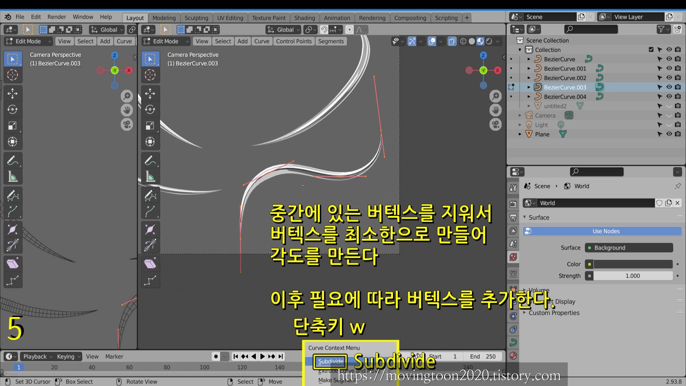Pin the World properties panel

[x=677, y=186]
